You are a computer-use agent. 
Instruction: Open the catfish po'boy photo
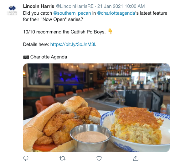coord(96,108)
